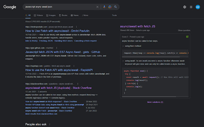Click 'More results from stackoverflow.com'
This screenshot has height=127, width=204.
click(x=41, y=114)
